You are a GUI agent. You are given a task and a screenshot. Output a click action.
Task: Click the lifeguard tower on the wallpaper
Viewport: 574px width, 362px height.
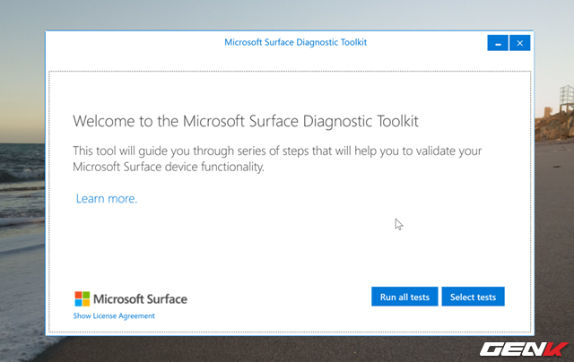point(565,99)
